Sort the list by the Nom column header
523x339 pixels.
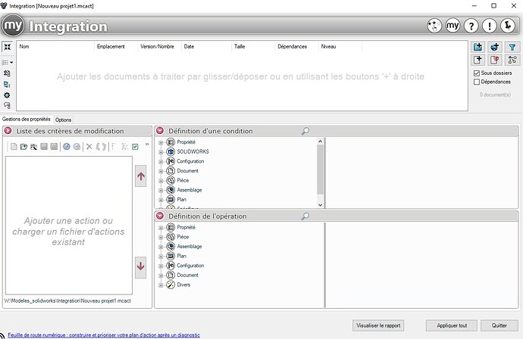tap(24, 46)
